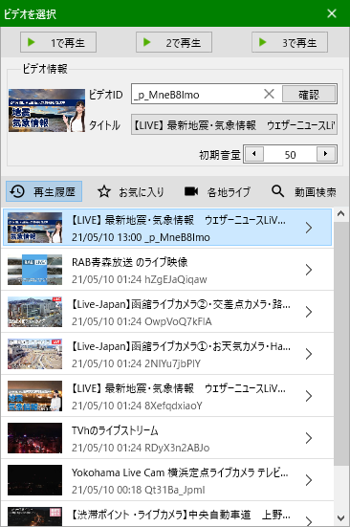This screenshot has height=527, width=350.
Task: Expand chevron for 函館ライブカメラ② entry
Action: pos(309,312)
